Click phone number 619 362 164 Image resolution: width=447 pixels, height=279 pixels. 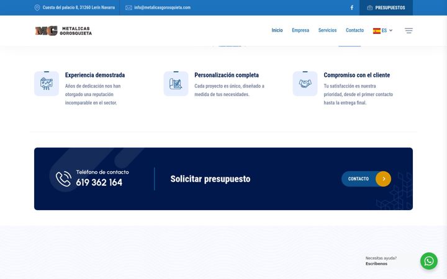(x=99, y=182)
